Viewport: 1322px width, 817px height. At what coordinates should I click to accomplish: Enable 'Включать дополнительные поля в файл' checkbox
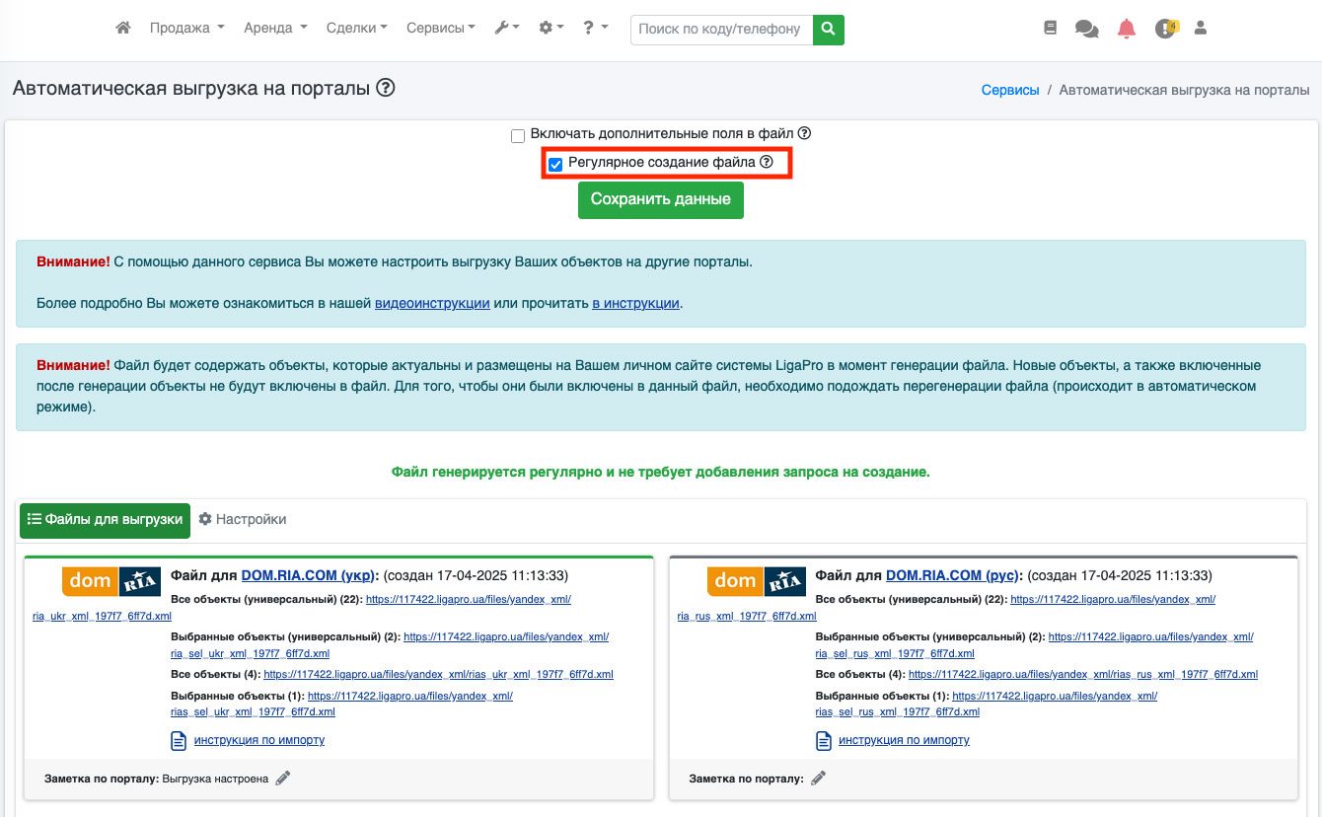point(518,135)
